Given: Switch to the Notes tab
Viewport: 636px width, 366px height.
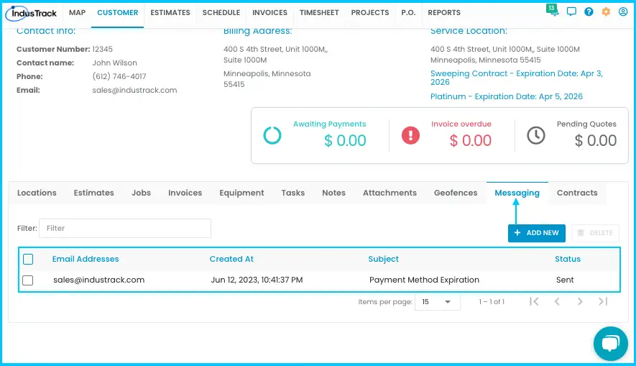Looking at the screenshot, I should pyautogui.click(x=334, y=193).
